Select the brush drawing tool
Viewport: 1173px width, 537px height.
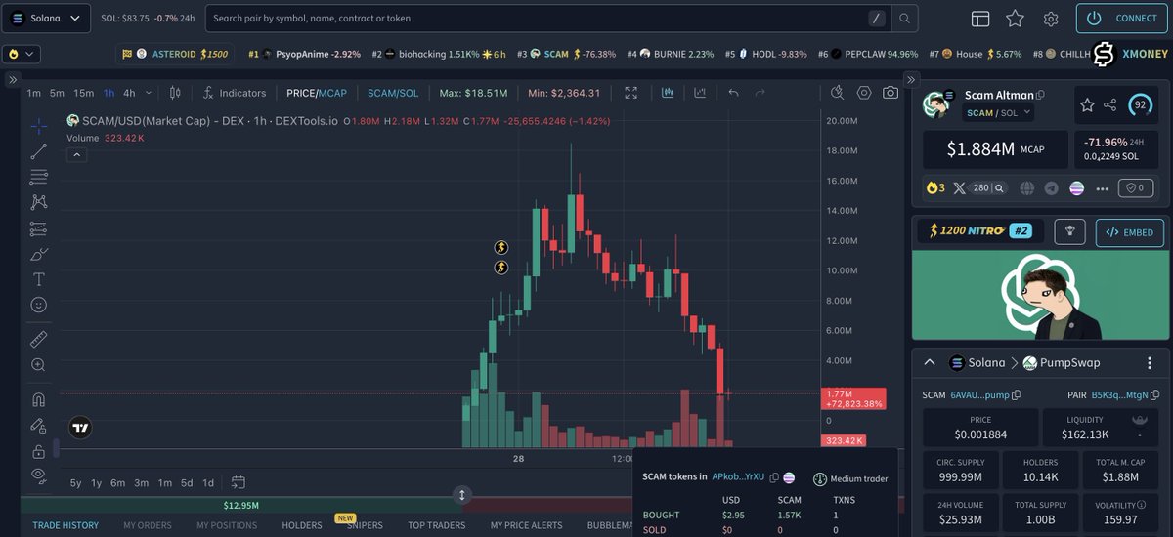39,254
